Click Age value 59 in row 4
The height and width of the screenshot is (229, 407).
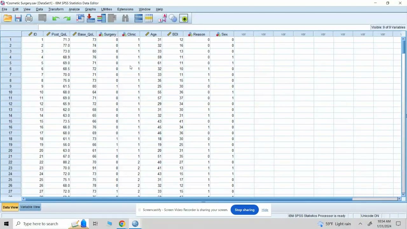[151, 57]
